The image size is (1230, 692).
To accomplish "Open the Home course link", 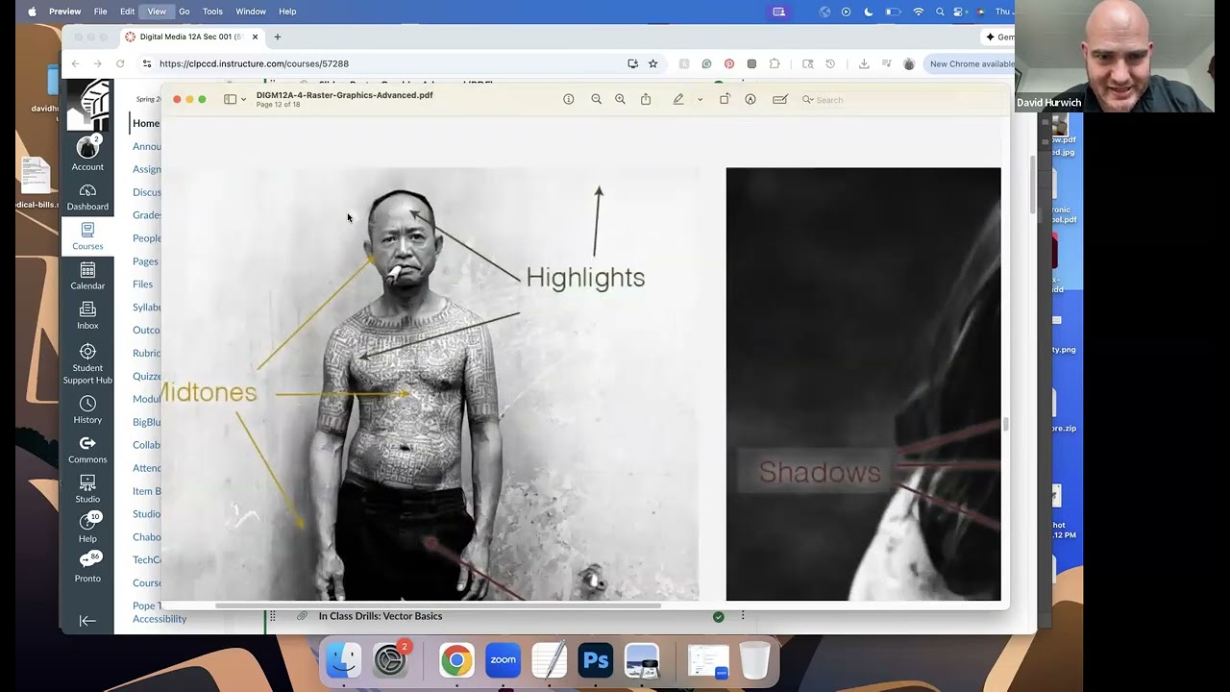I will coord(146,123).
